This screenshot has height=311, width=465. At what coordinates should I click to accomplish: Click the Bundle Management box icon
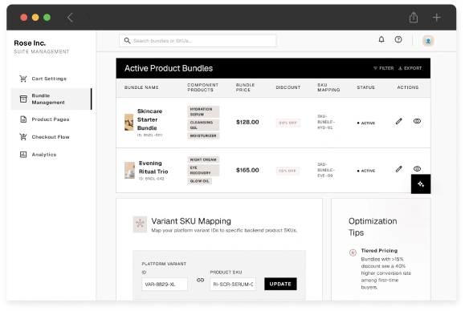[23, 99]
